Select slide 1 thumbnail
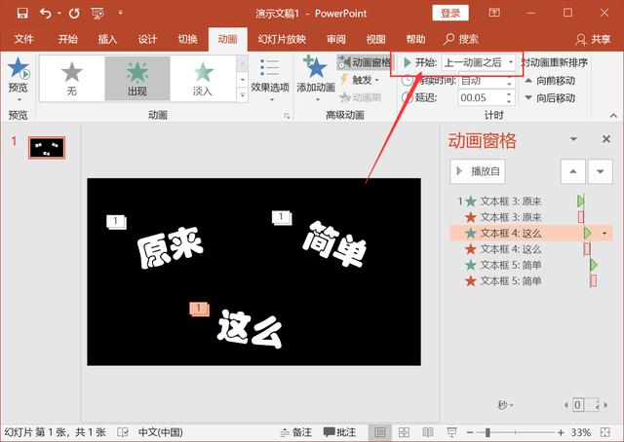 click(x=47, y=147)
